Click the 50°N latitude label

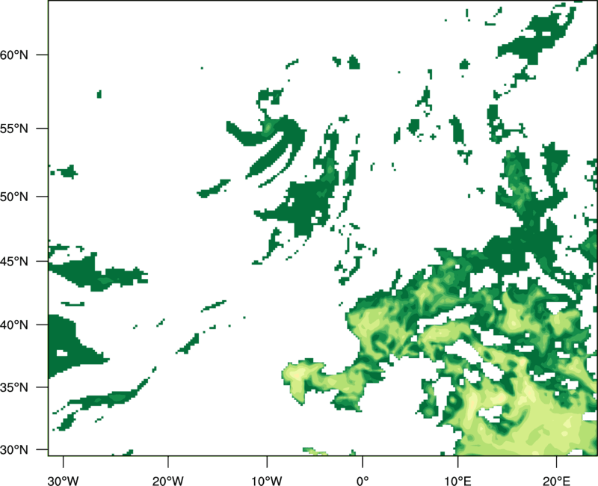click(14, 197)
